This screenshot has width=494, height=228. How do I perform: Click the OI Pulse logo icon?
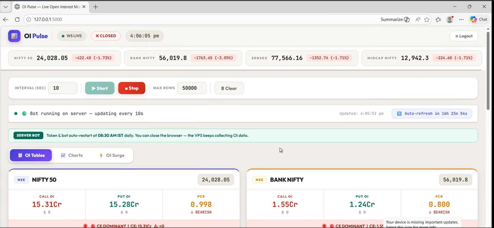14,36
